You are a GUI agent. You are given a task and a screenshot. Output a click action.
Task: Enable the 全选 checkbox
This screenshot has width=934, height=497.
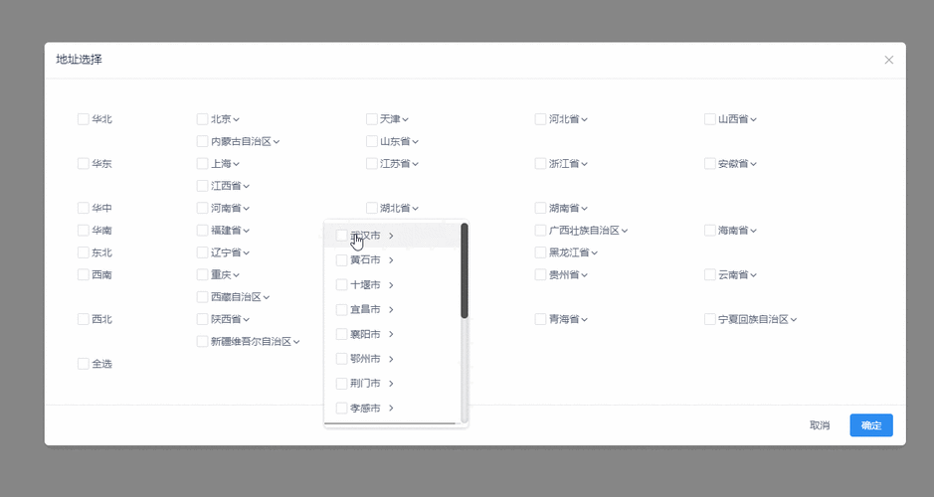click(84, 364)
